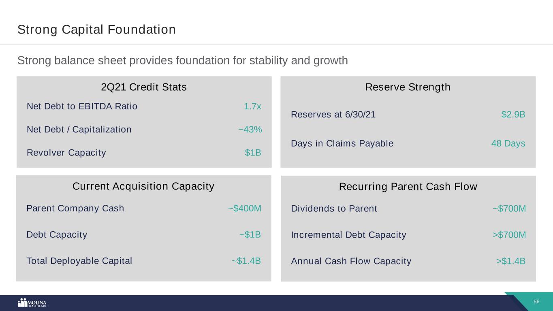Click the Reserve Strength heading

click(408, 87)
